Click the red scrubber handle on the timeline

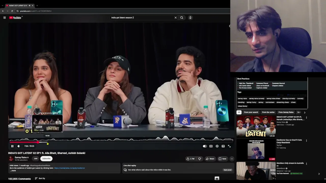click(38, 142)
